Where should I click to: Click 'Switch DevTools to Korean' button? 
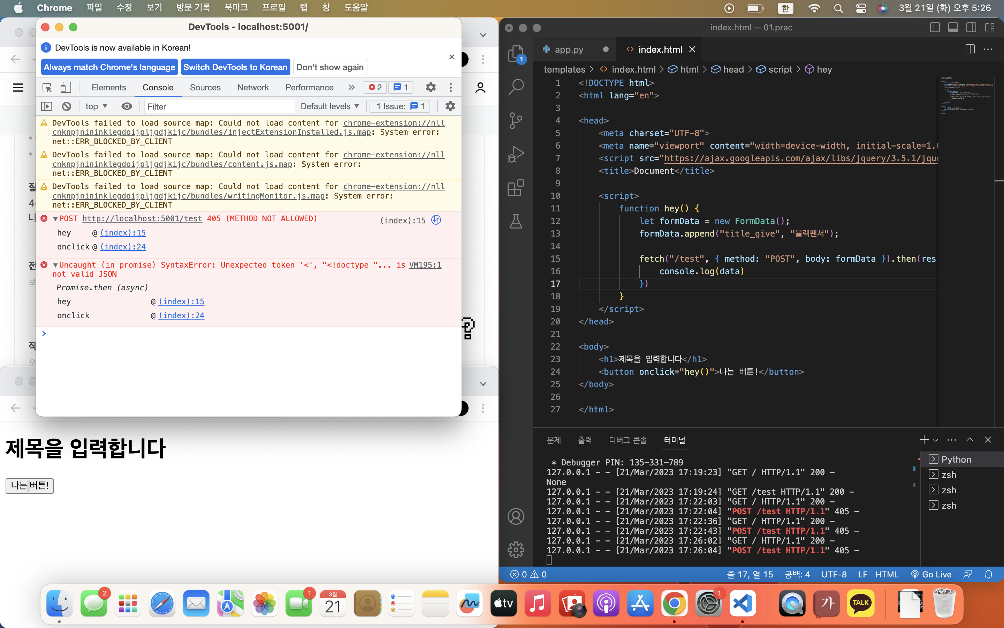click(x=235, y=67)
